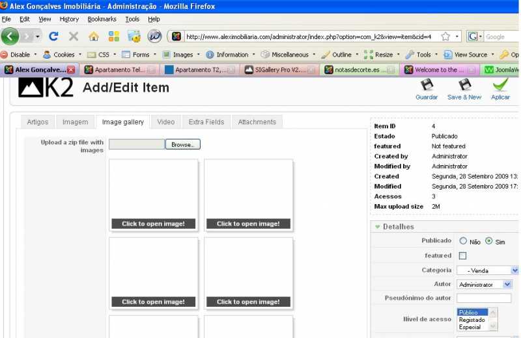521x338 pixels.
Task: Click the Google search engine icon
Action: click(473, 36)
